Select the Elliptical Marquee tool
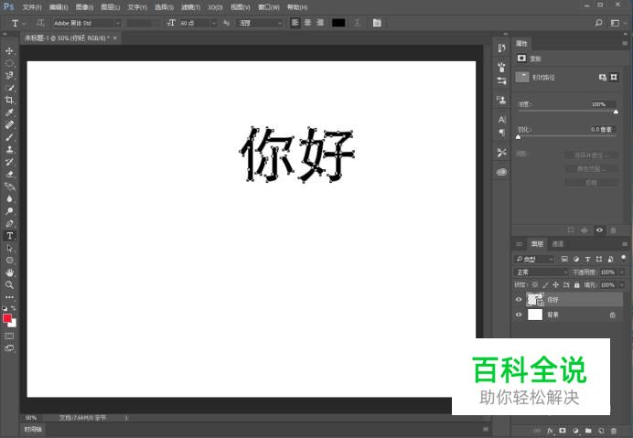This screenshot has width=633, height=438. [10, 63]
